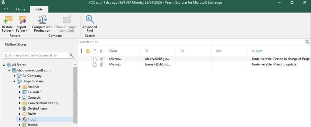Viewport: 311px width, 127px height.
Task: Collapse the All Stores tree node
Action: tap(4, 65)
